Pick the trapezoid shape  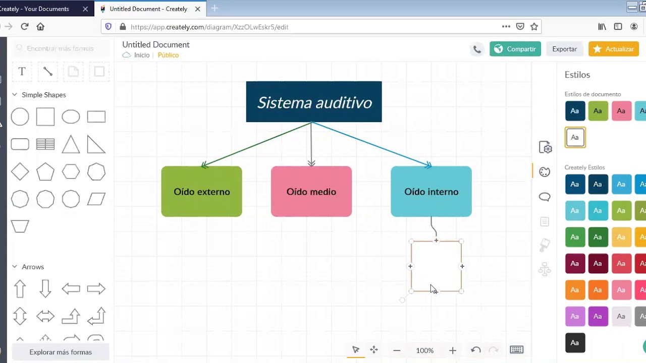click(20, 226)
